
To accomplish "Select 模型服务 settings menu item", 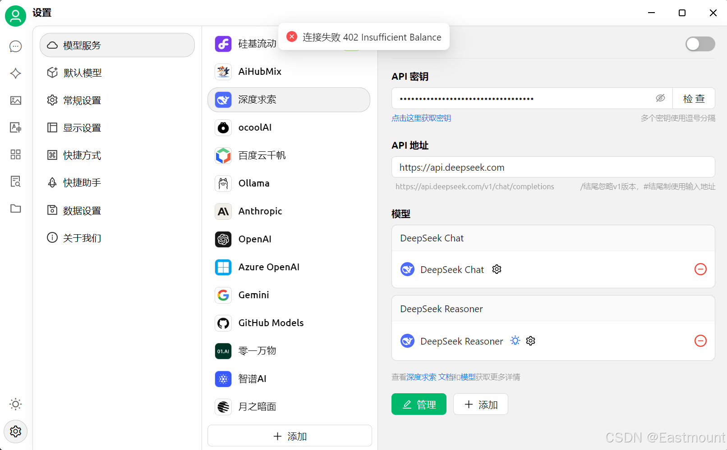I will tap(117, 45).
